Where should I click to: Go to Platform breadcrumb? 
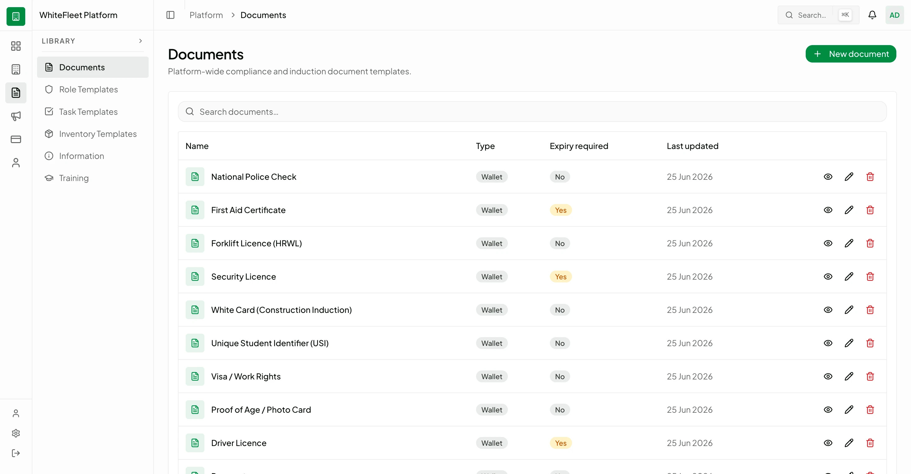click(x=206, y=15)
